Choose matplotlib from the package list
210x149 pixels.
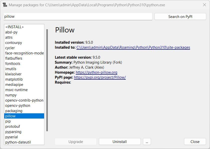tap(14, 79)
